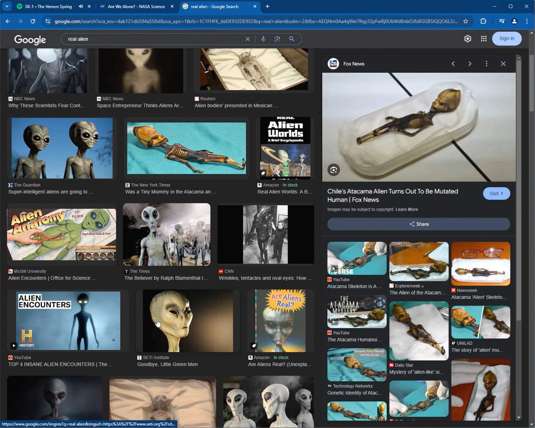Open The Atacama Mystery YouTube thumbnail
Image resolution: width=535 pixels, height=428 pixels.
point(357,312)
